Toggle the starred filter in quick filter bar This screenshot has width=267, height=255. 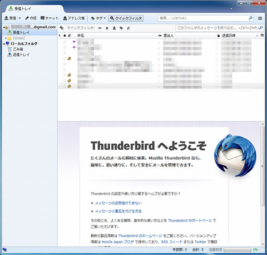[x=107, y=28]
